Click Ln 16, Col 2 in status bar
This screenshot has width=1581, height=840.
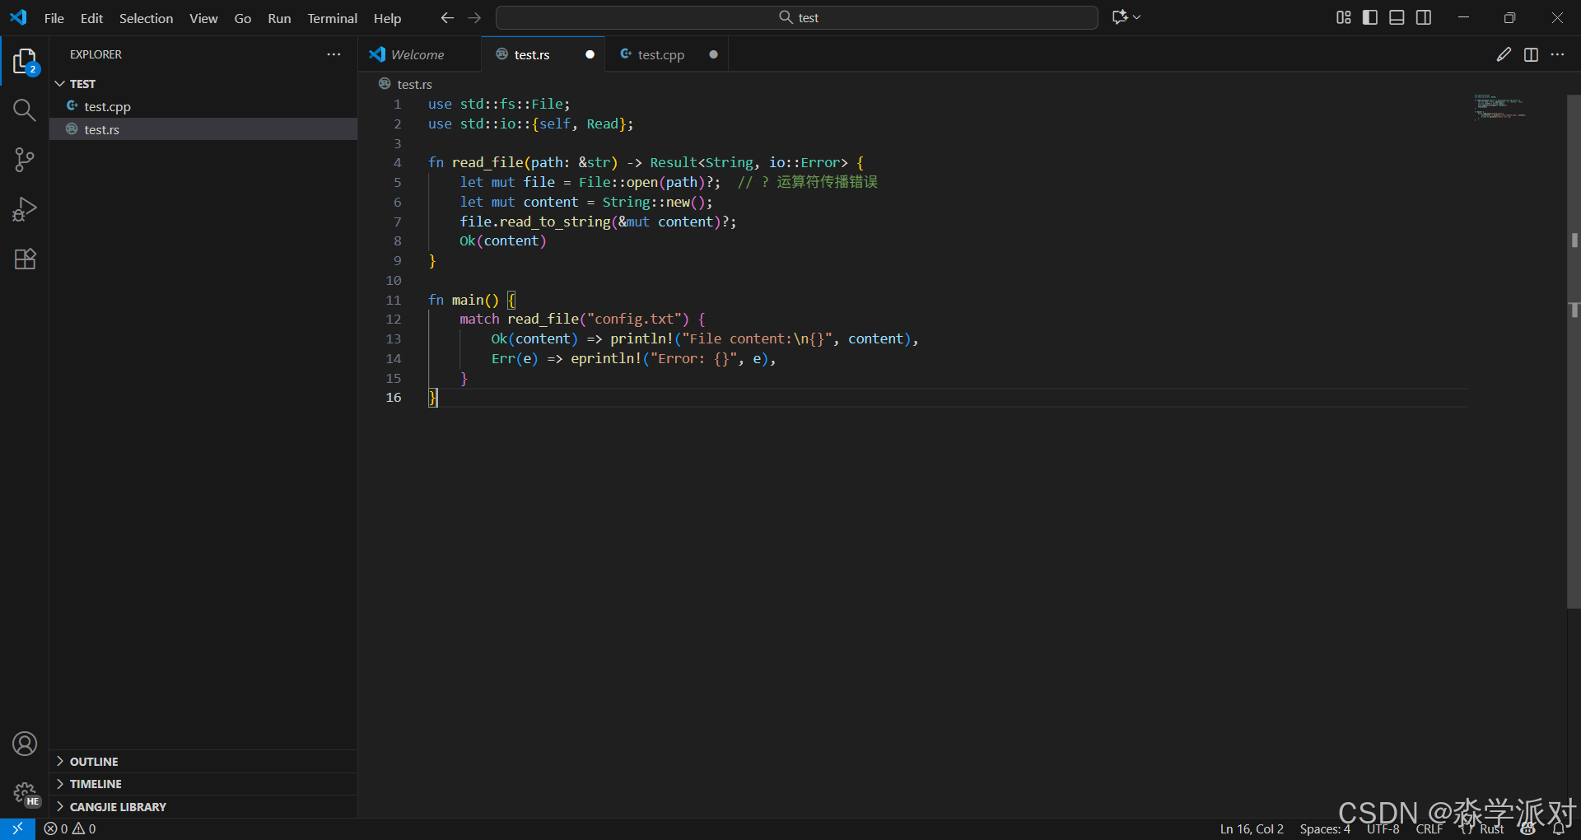[1252, 828]
